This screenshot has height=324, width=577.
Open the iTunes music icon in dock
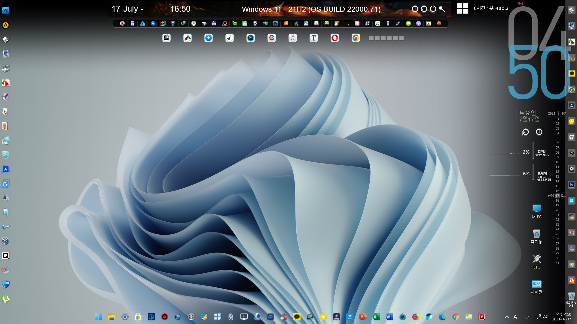(x=293, y=38)
